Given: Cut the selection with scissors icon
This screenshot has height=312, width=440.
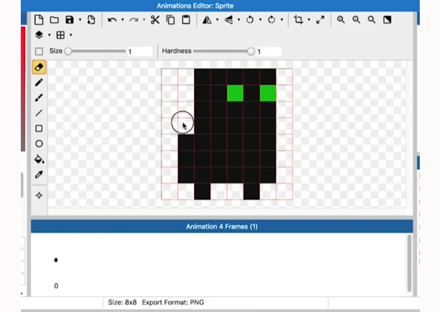Looking at the screenshot, I should pos(155,20).
